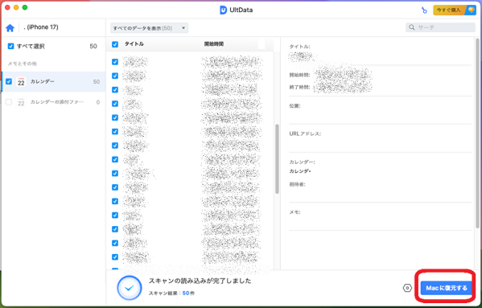The image size is (482, 308).
Task: Click the スキャン結果：50件 text
Action: tap(171, 294)
